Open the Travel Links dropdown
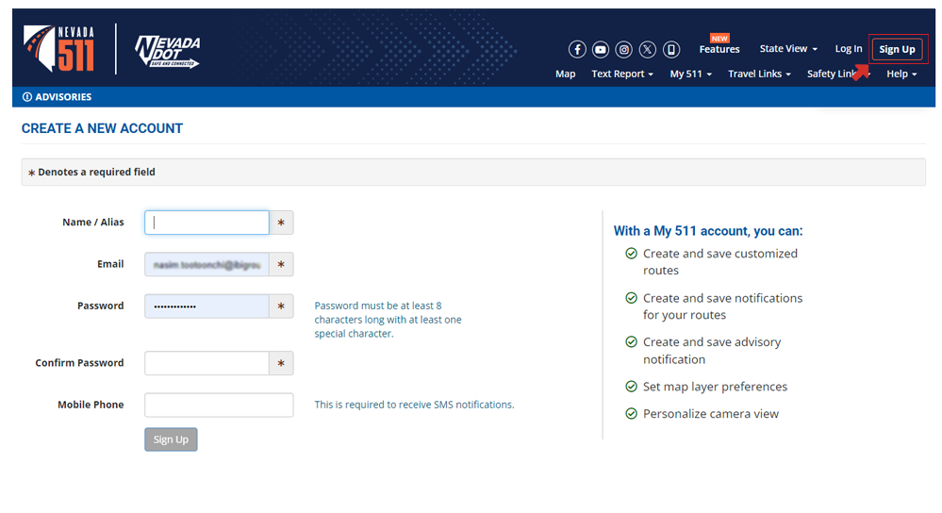 click(x=758, y=74)
